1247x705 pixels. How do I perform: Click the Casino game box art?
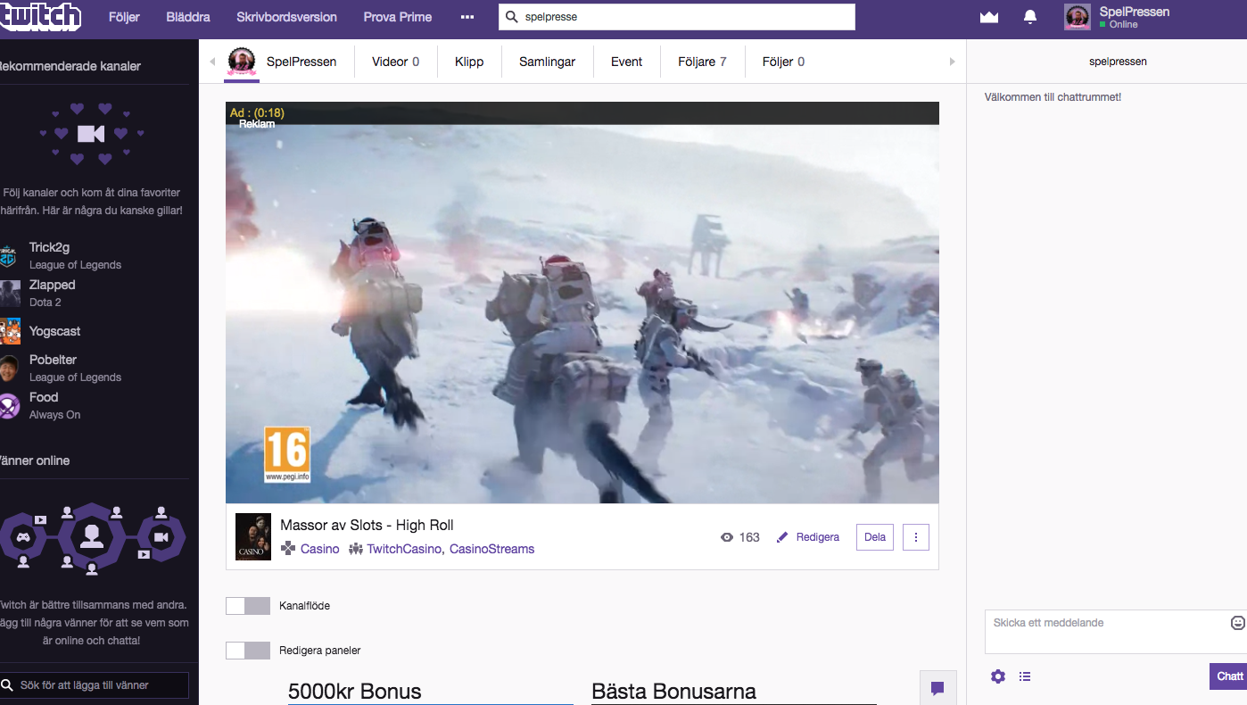pos(253,536)
